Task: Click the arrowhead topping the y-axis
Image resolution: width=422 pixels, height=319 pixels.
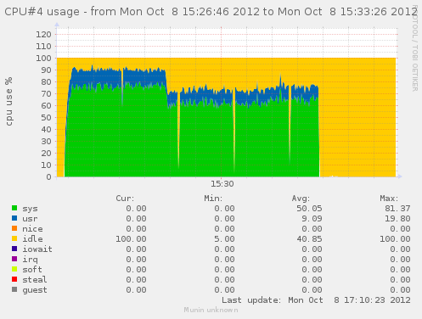Action: coord(57,25)
